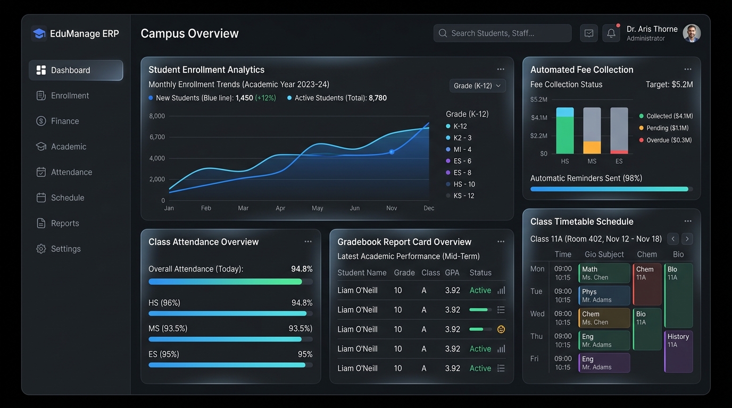
Task: Open Automated Fee Collection three-dot options
Action: click(x=688, y=69)
